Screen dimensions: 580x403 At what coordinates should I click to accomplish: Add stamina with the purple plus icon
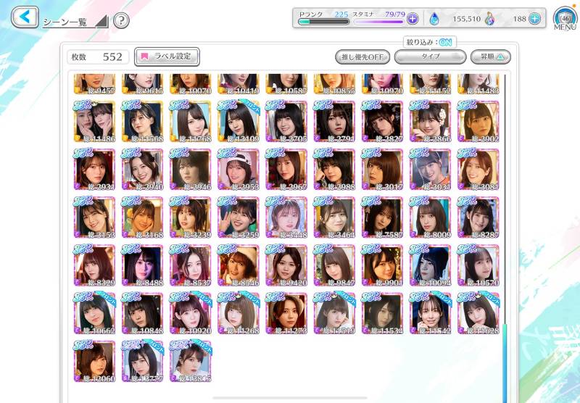coord(413,19)
